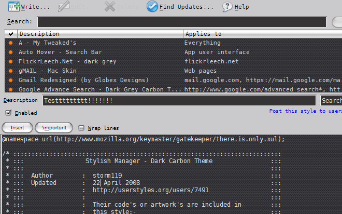This screenshot has height=214, width=342.
Task: Select Google Advance Search - Dark Grey Carbon row
Action: (100, 90)
